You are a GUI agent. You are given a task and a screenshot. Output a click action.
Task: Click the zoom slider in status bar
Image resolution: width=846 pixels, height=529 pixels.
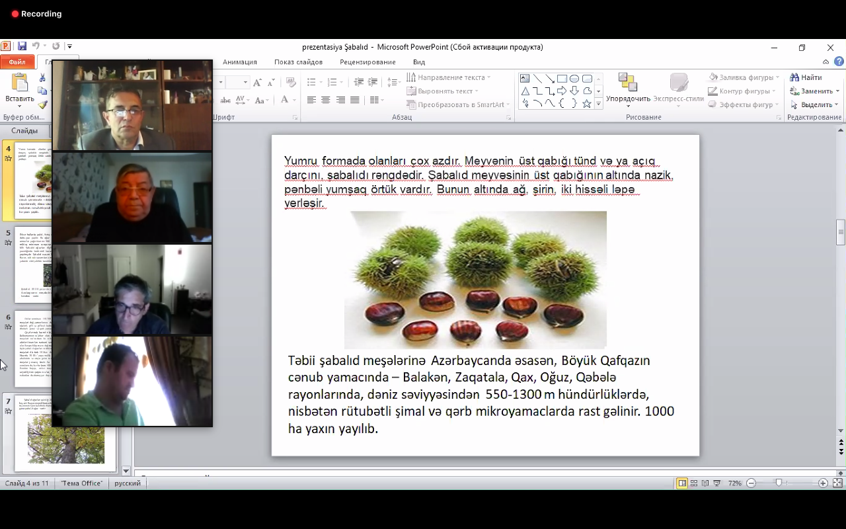[779, 483]
